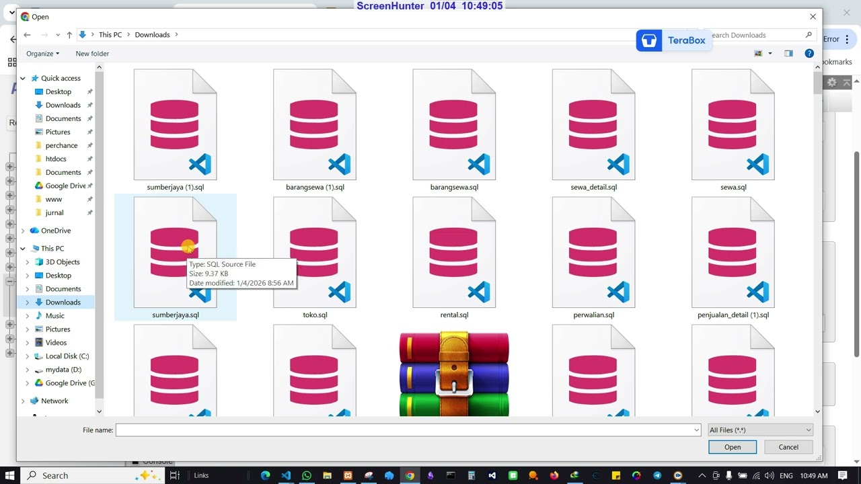Open Firefox from taskbar
The image size is (861, 484).
point(554,475)
